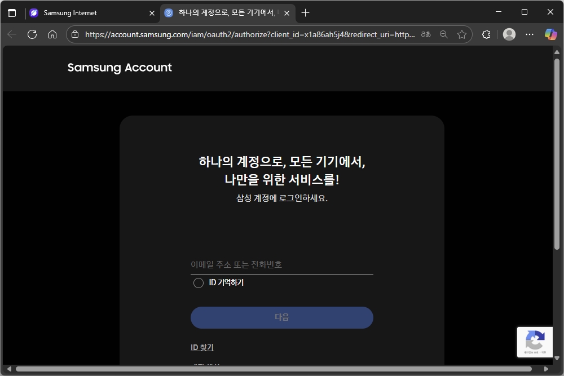This screenshot has width=564, height=376.
Task: Launch the Copilot sidebar
Action: 550,34
